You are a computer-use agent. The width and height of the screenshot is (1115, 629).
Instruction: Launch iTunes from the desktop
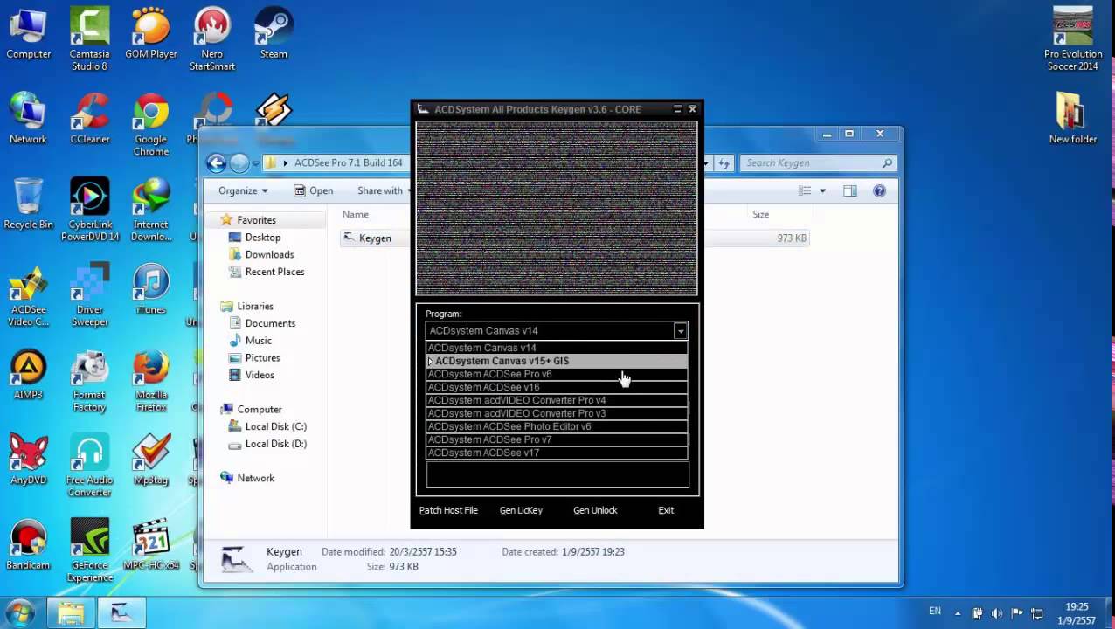150,289
